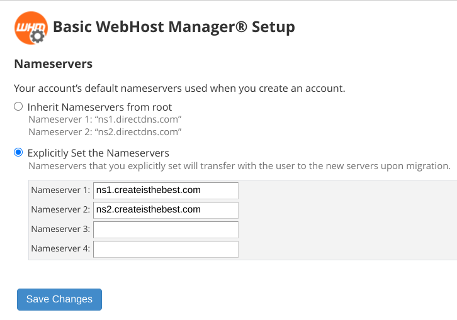
Task: Click the Basic WebHost Manager Setup title
Action: (174, 27)
